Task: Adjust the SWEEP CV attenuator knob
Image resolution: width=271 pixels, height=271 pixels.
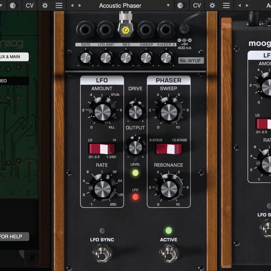Action: coord(146,58)
